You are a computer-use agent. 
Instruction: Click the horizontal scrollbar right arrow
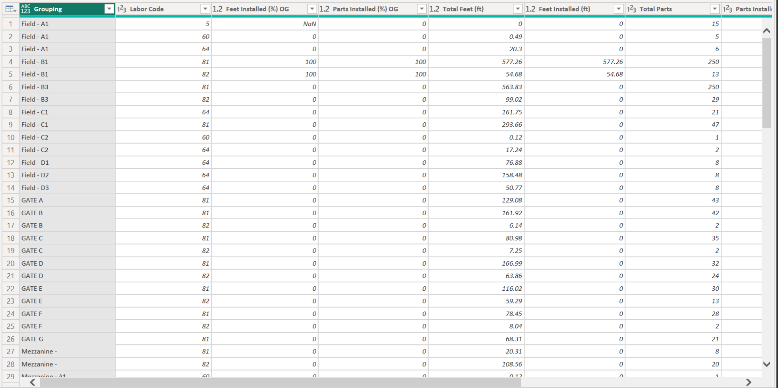749,382
